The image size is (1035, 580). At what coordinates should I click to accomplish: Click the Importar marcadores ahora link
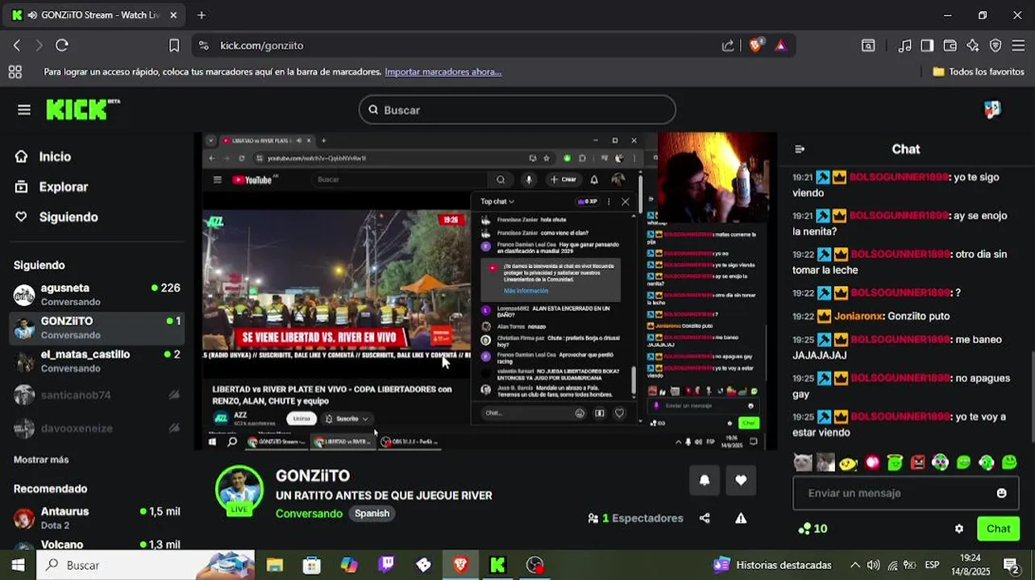[443, 72]
